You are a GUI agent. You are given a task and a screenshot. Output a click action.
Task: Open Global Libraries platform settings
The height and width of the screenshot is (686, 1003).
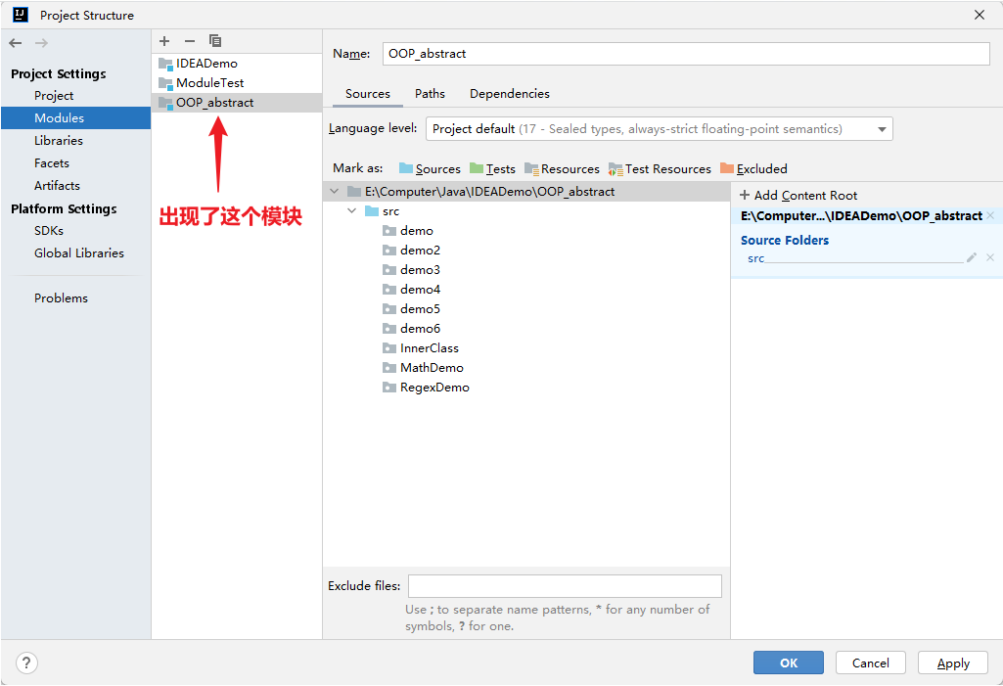(x=78, y=252)
